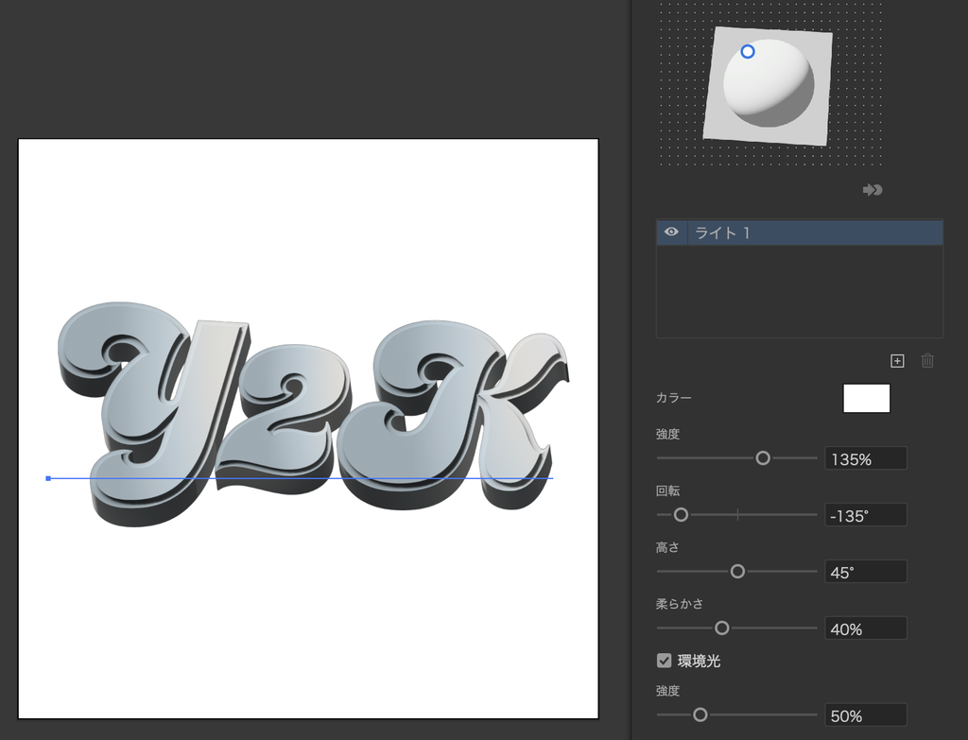The height and width of the screenshot is (740, 968).
Task: Toggle visibility of ライト 1 light
Action: [671, 232]
